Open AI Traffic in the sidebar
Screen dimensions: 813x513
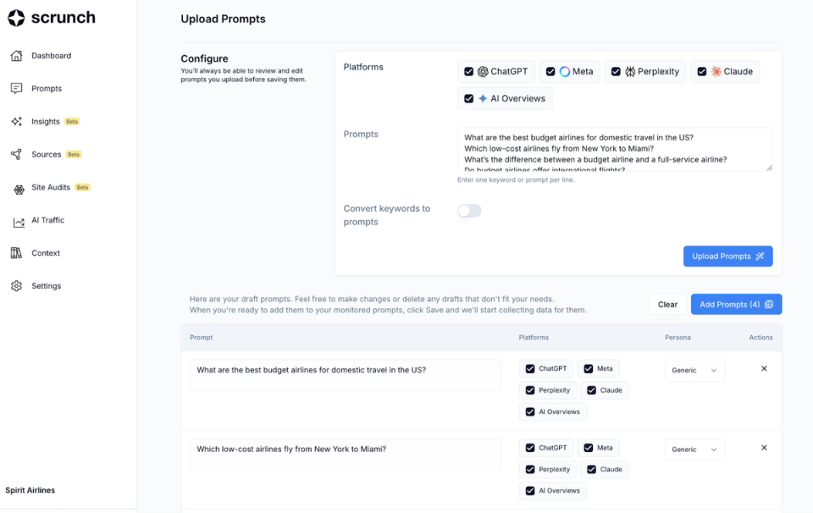47,220
